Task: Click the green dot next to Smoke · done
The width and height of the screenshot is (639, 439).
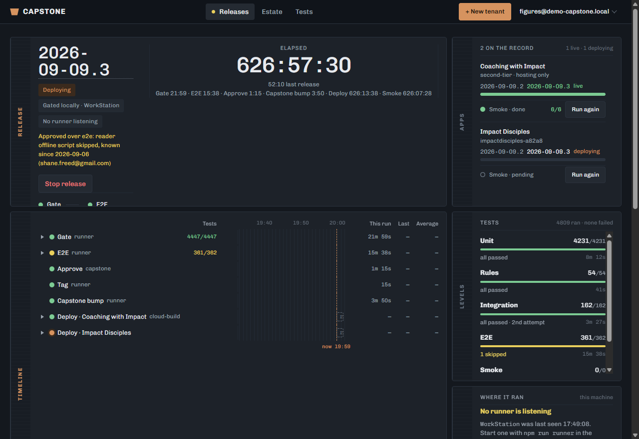Action: click(483, 109)
